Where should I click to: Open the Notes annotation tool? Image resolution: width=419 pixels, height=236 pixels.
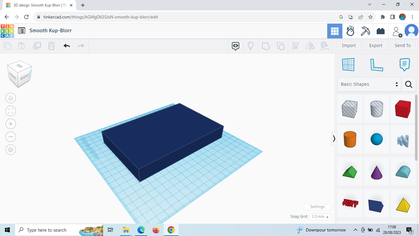point(404,65)
